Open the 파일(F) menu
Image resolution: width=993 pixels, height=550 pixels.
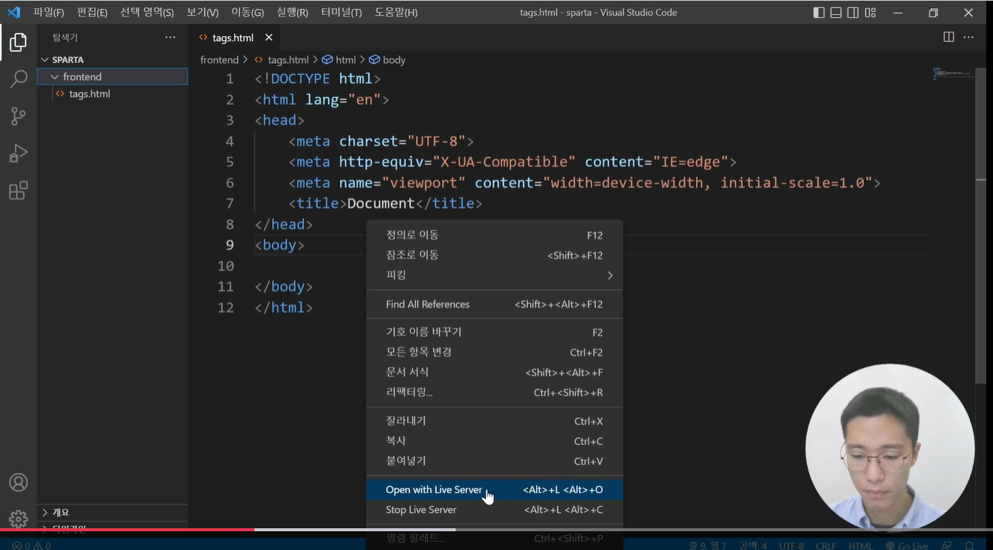[x=48, y=13]
